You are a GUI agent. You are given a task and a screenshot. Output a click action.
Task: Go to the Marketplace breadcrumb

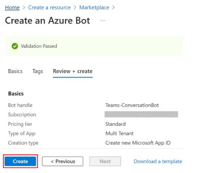tap(94, 7)
